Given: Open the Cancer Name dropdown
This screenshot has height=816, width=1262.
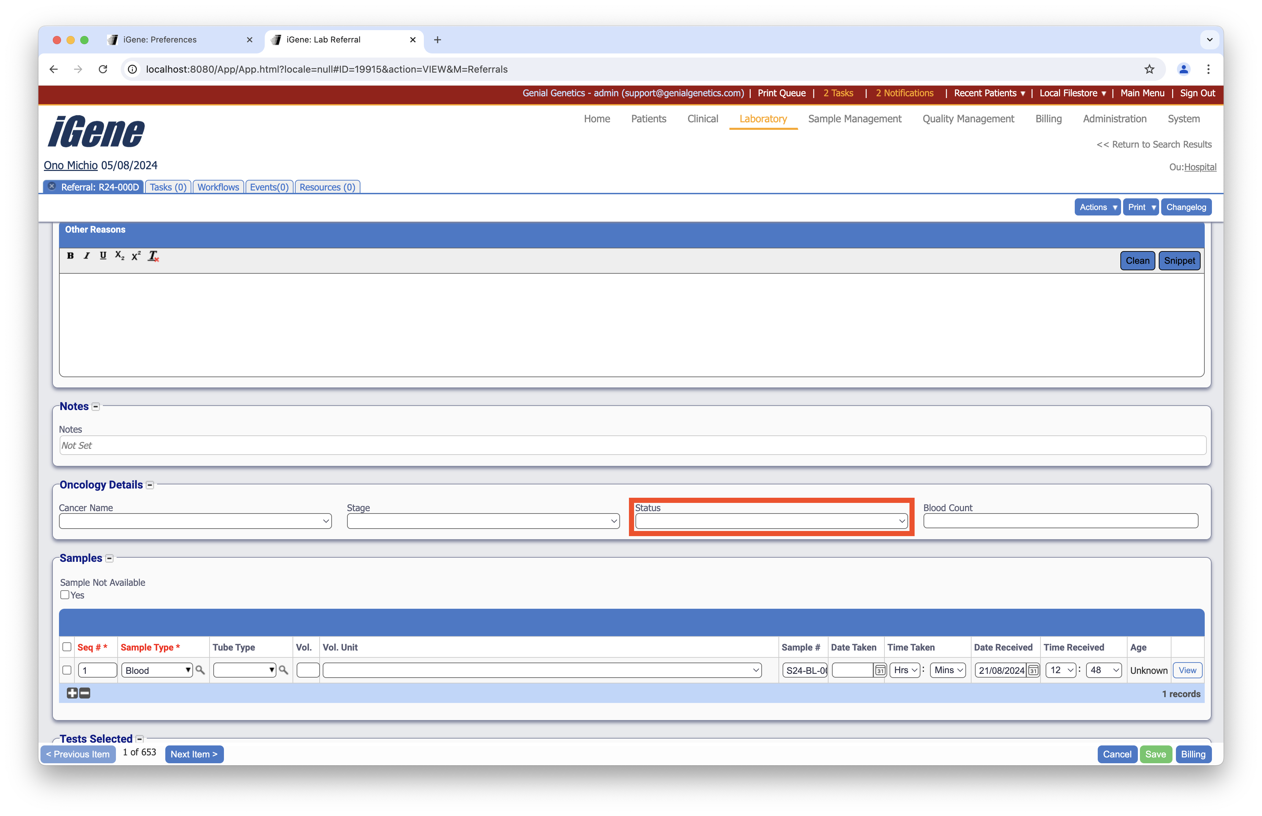Looking at the screenshot, I should (x=195, y=521).
